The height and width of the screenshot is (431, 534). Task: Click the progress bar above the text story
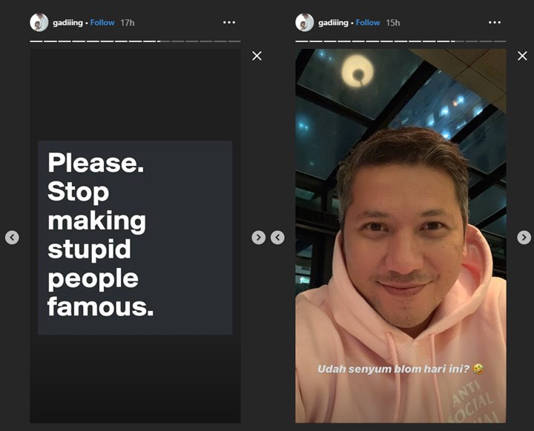(135, 41)
